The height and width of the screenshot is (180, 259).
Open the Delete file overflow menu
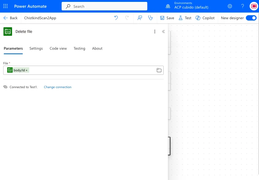(155, 31)
